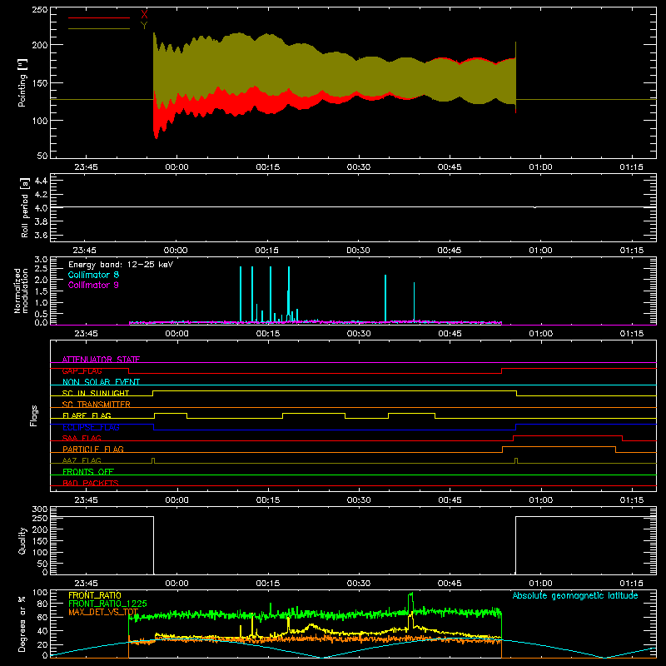Click the 'Normalized modulation' axis title
The image size is (666, 666).
[21, 291]
